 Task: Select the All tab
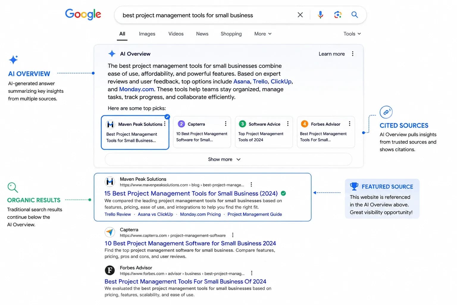click(x=122, y=34)
